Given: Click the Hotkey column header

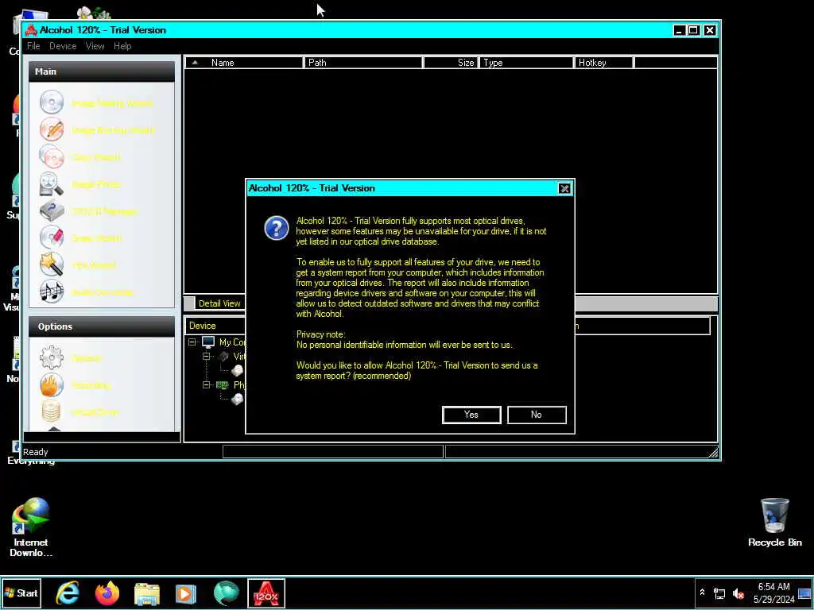Looking at the screenshot, I should (604, 63).
